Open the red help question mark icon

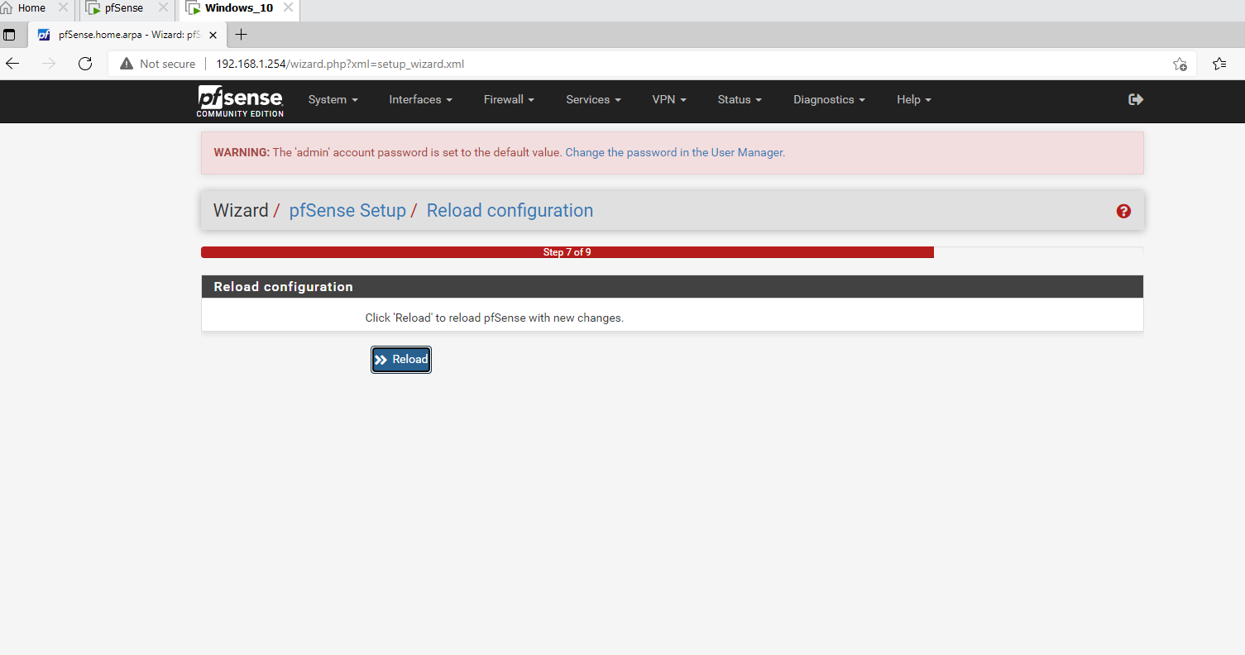(x=1123, y=211)
